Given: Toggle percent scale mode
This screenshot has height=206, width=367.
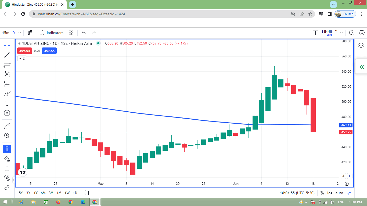Looking at the screenshot, I should tap(322, 193).
